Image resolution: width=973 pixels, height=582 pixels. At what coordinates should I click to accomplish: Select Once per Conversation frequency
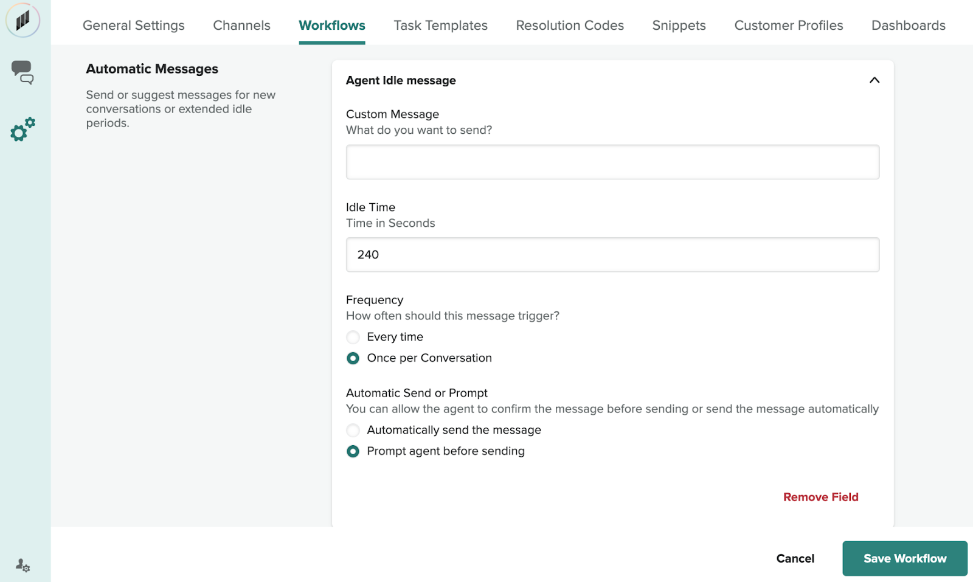[x=353, y=358]
